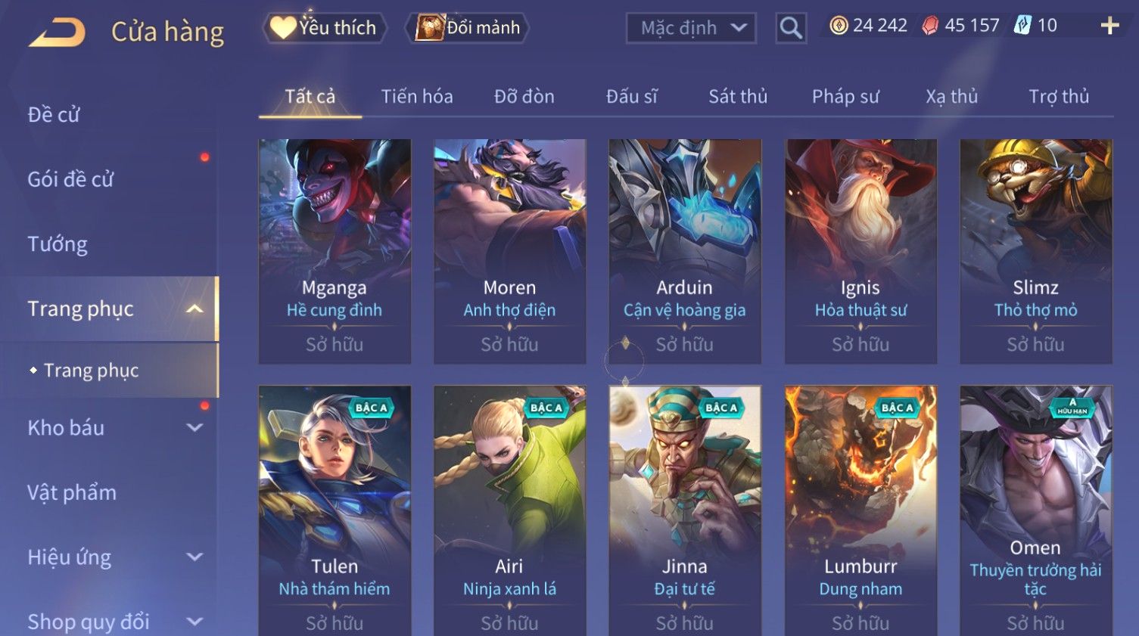Open Đổi mảnh chest icon
The image size is (1139, 636).
tap(429, 28)
